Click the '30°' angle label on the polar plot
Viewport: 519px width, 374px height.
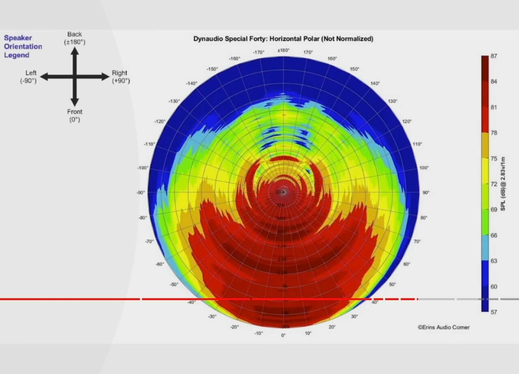pyautogui.click(x=354, y=316)
